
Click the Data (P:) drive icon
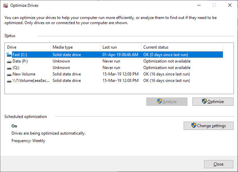tap(9, 62)
